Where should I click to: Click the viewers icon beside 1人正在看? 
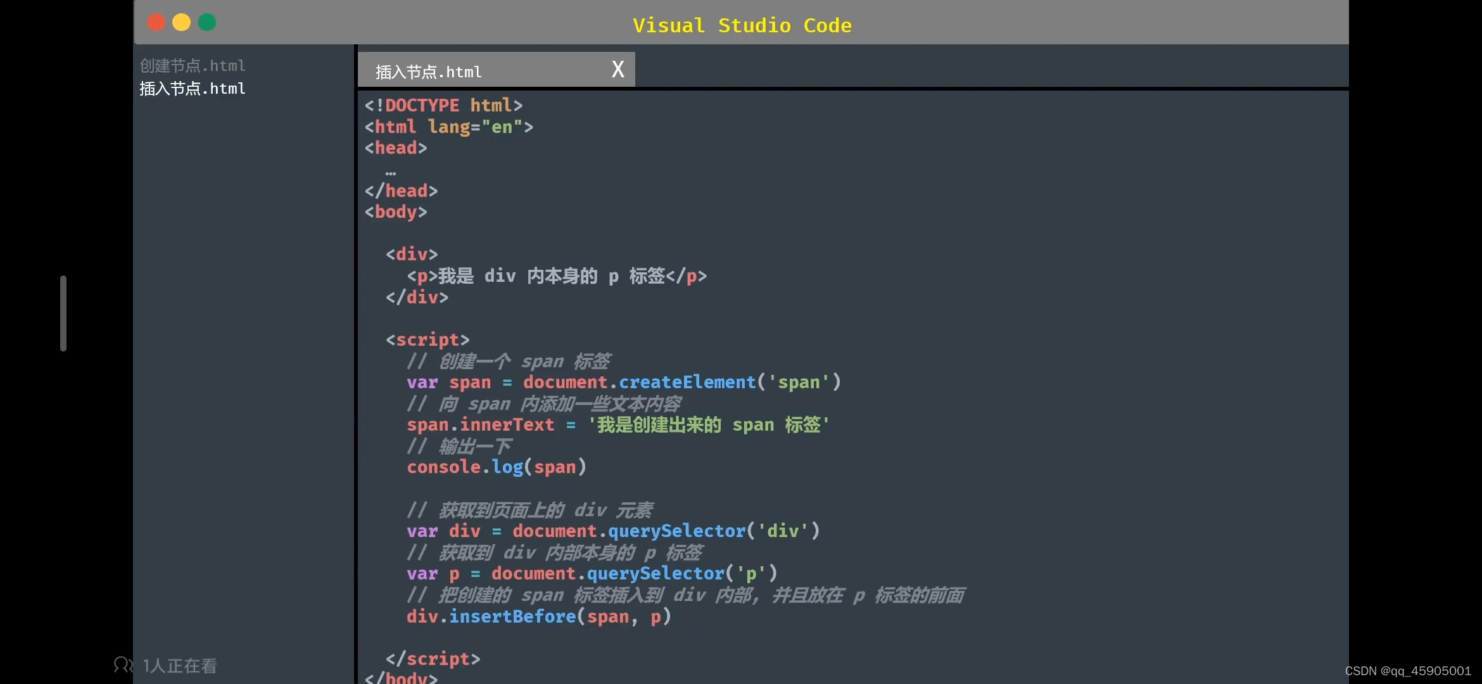point(123,664)
